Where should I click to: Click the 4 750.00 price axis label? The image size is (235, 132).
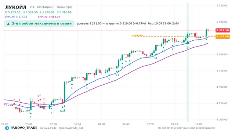click(x=222, y=71)
